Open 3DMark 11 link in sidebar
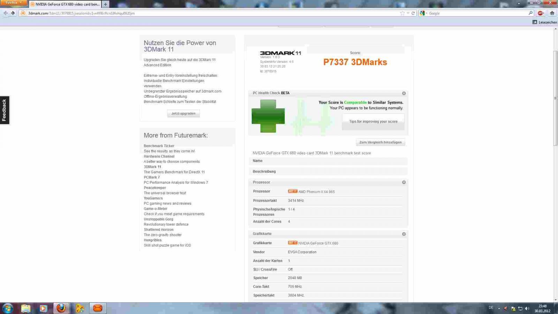 coord(152,167)
